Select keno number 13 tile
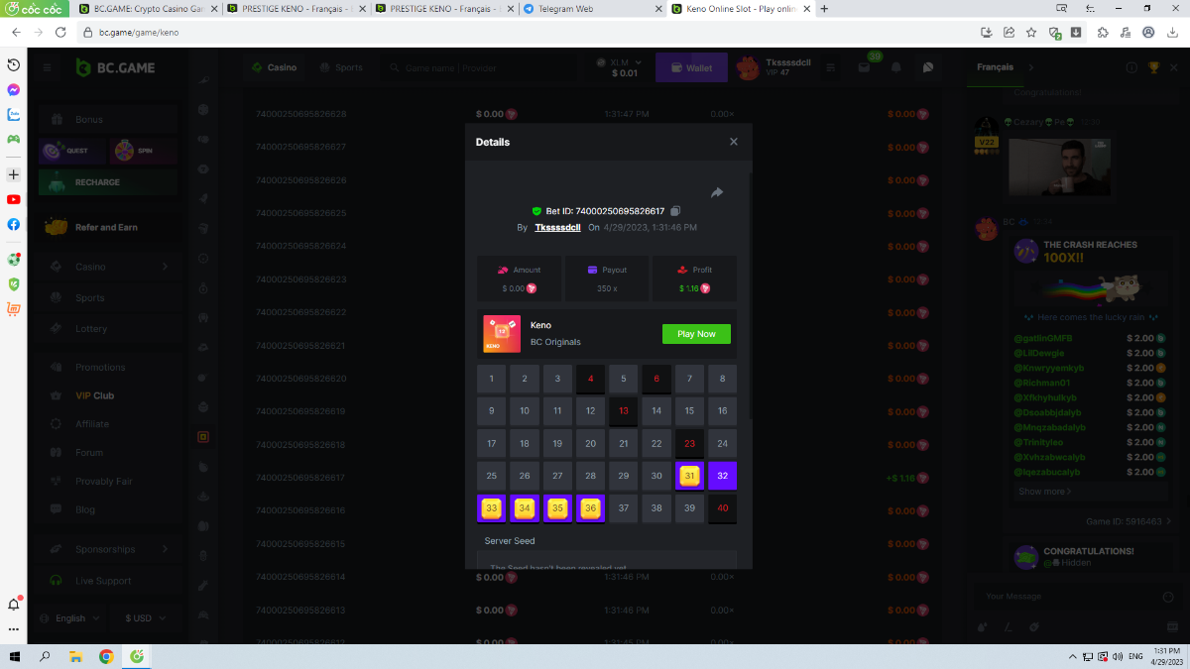This screenshot has width=1190, height=669. coord(624,410)
